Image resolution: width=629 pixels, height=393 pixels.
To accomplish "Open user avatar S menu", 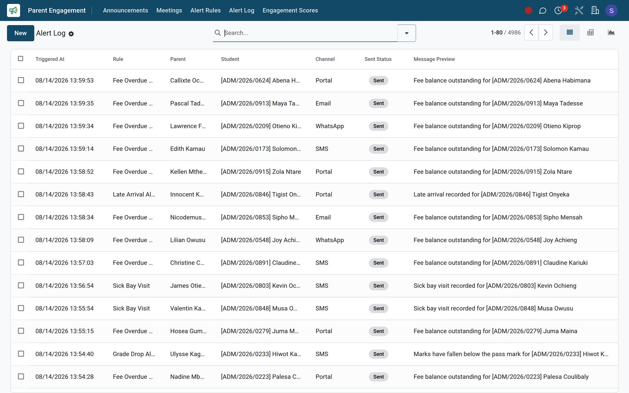I will pyautogui.click(x=611, y=11).
